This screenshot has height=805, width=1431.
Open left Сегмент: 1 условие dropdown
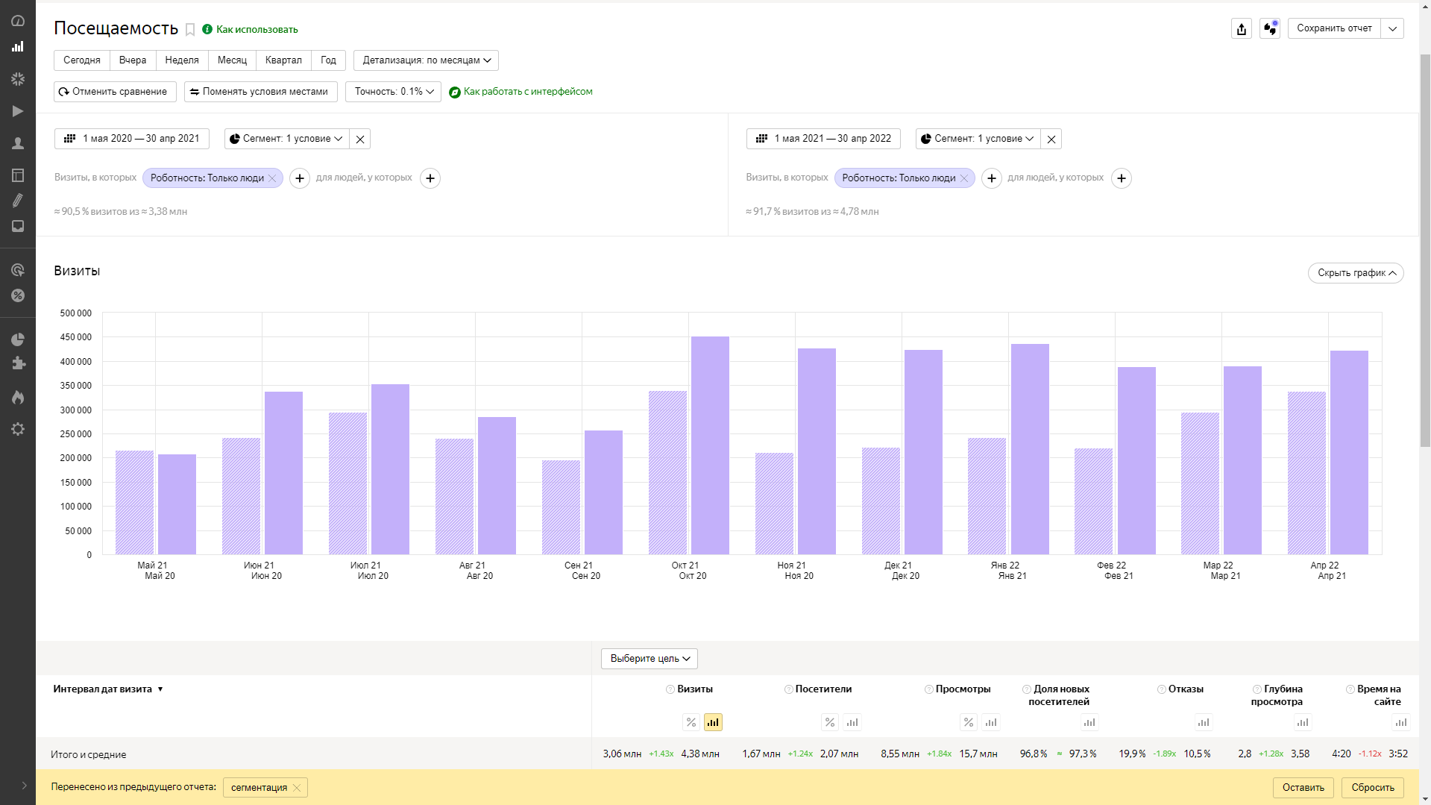[286, 139]
